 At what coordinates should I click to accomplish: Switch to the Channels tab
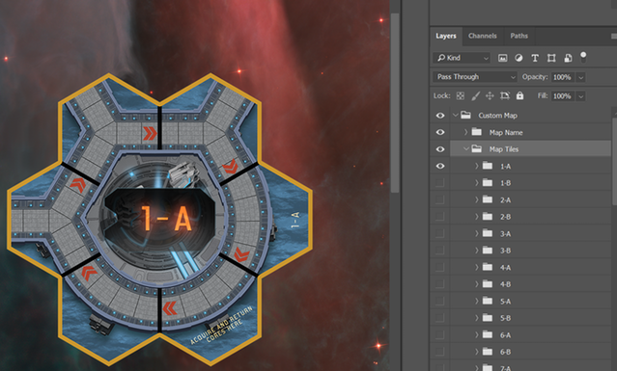pos(483,36)
